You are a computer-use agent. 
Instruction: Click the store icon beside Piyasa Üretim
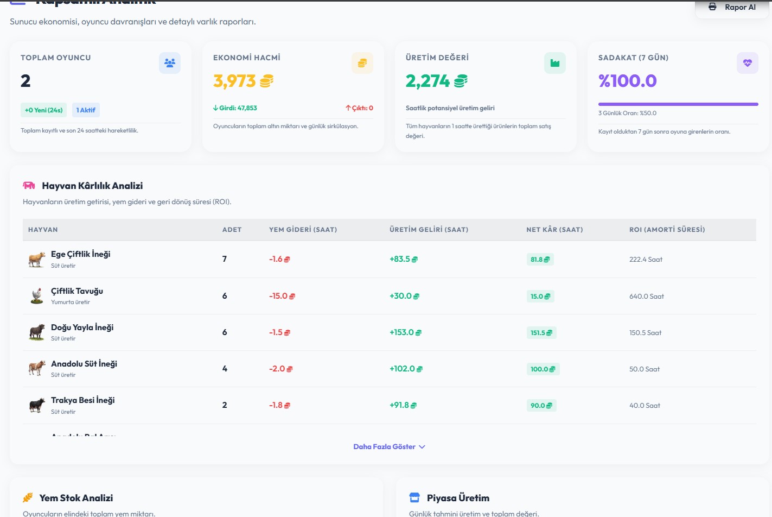pos(414,497)
